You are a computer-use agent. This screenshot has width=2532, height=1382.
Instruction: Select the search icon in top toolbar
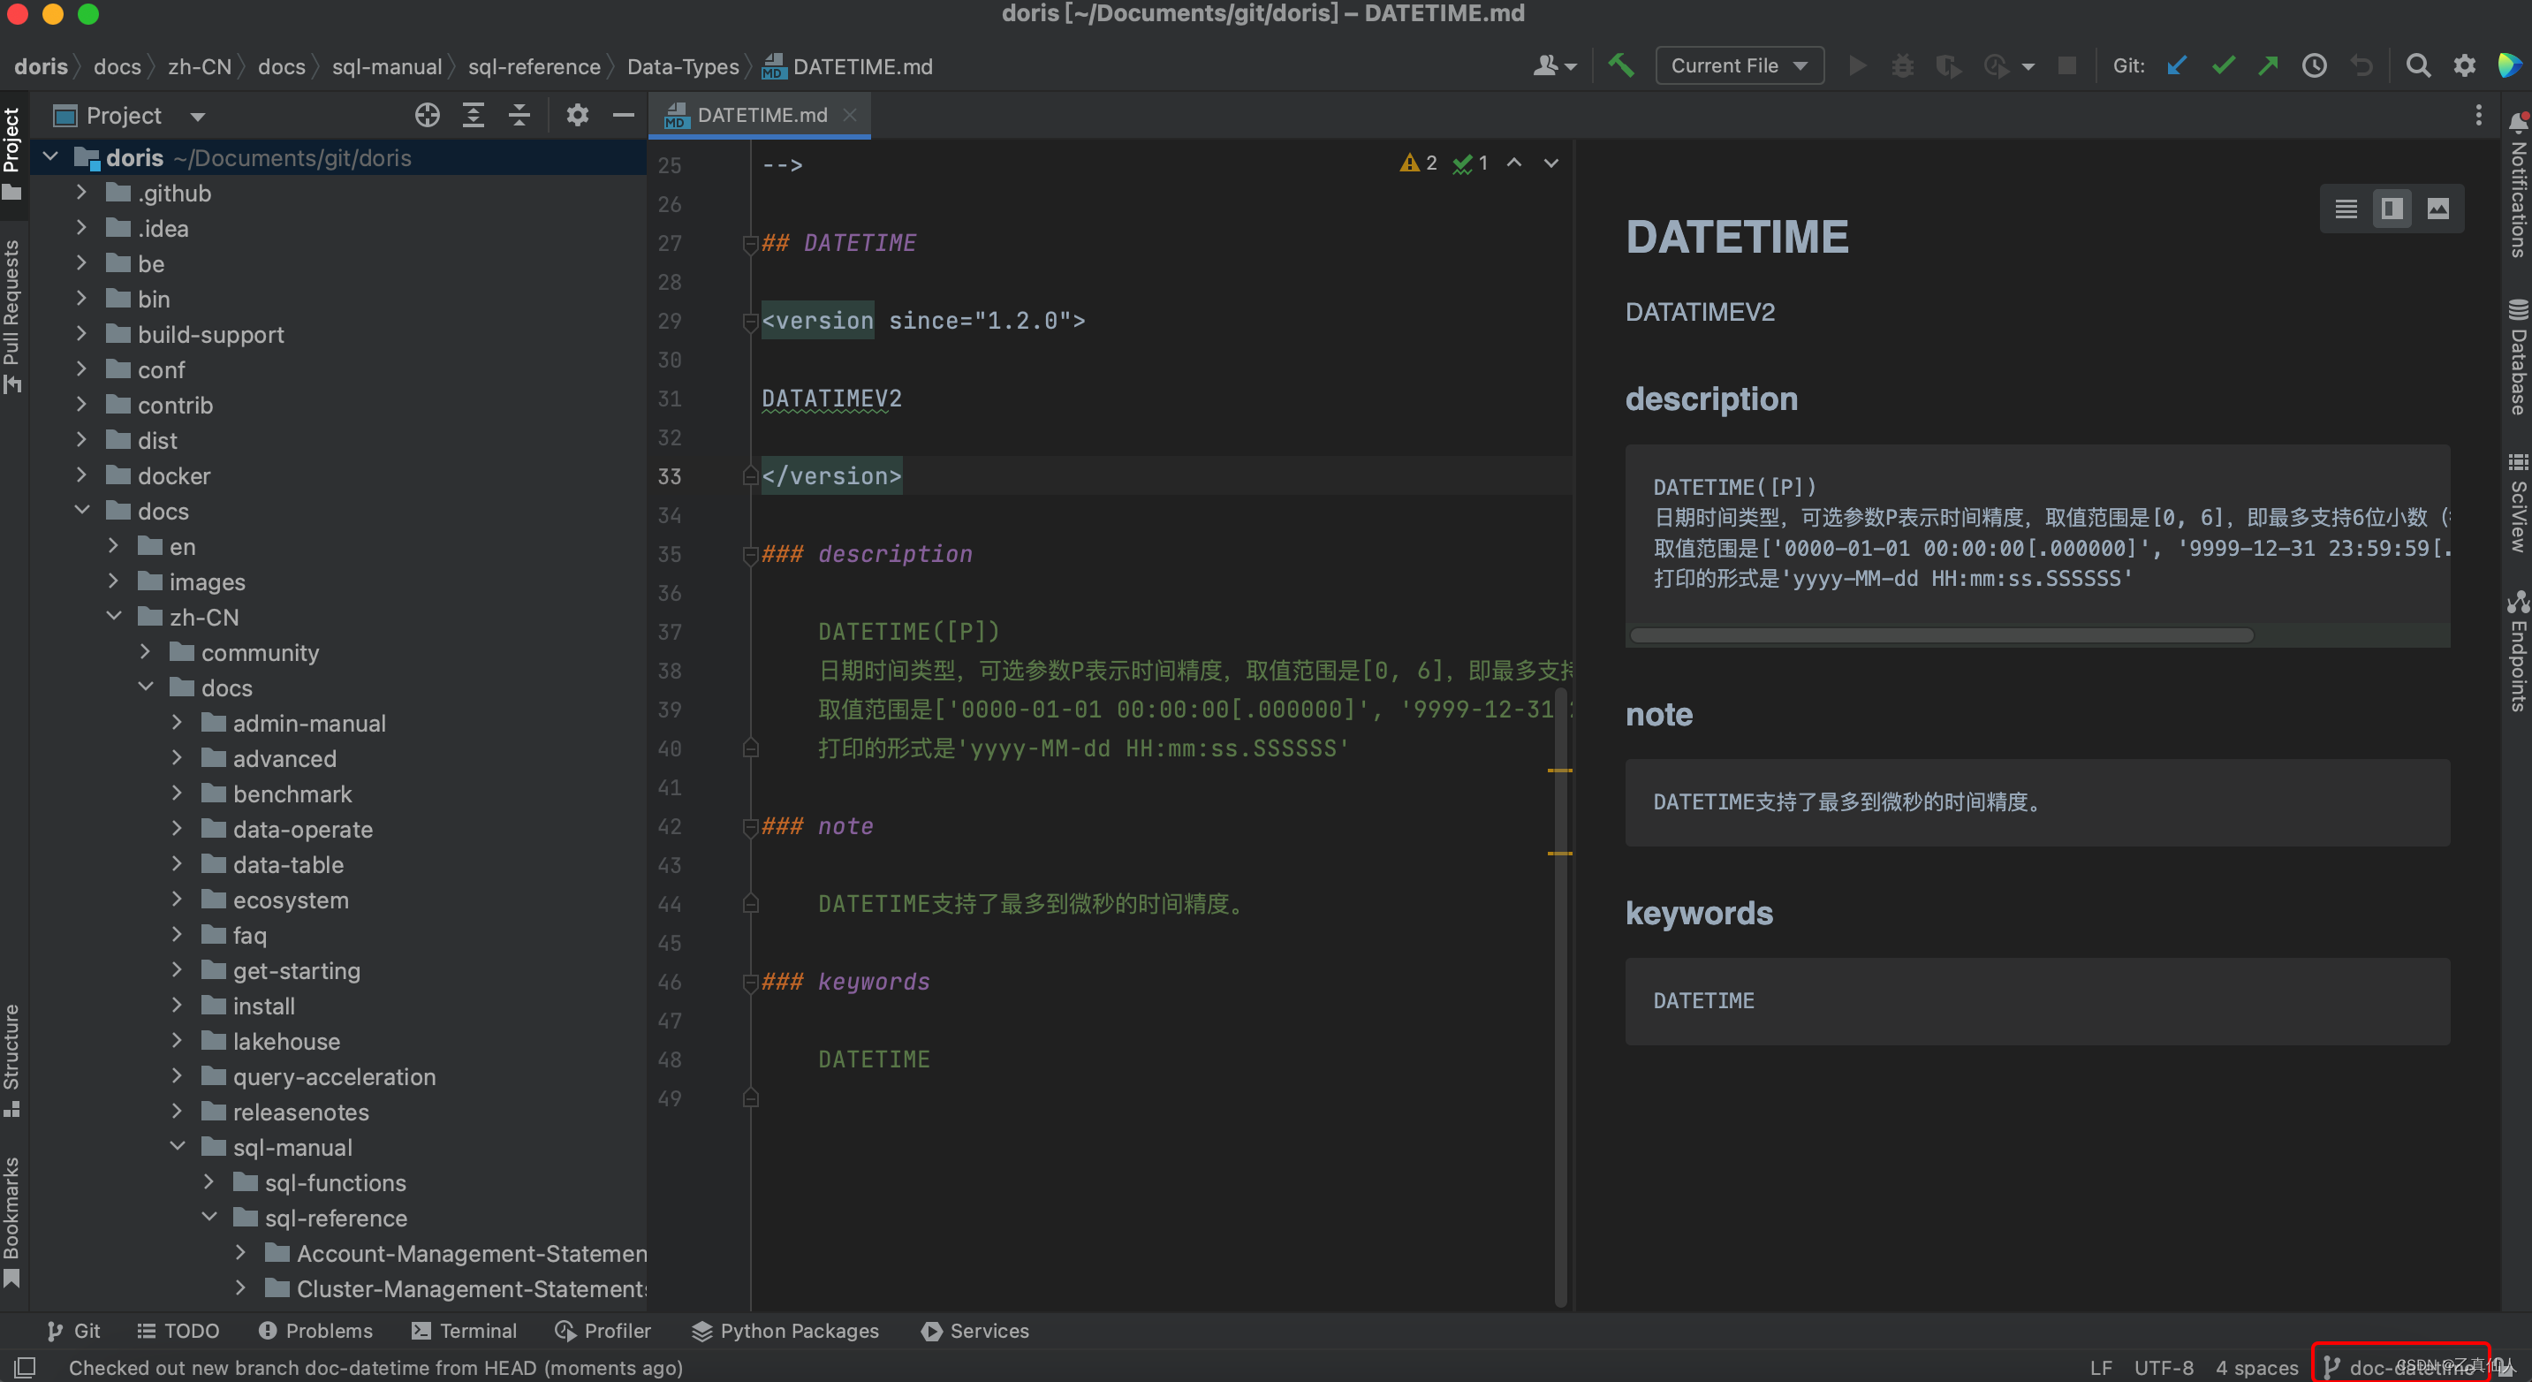[2418, 66]
